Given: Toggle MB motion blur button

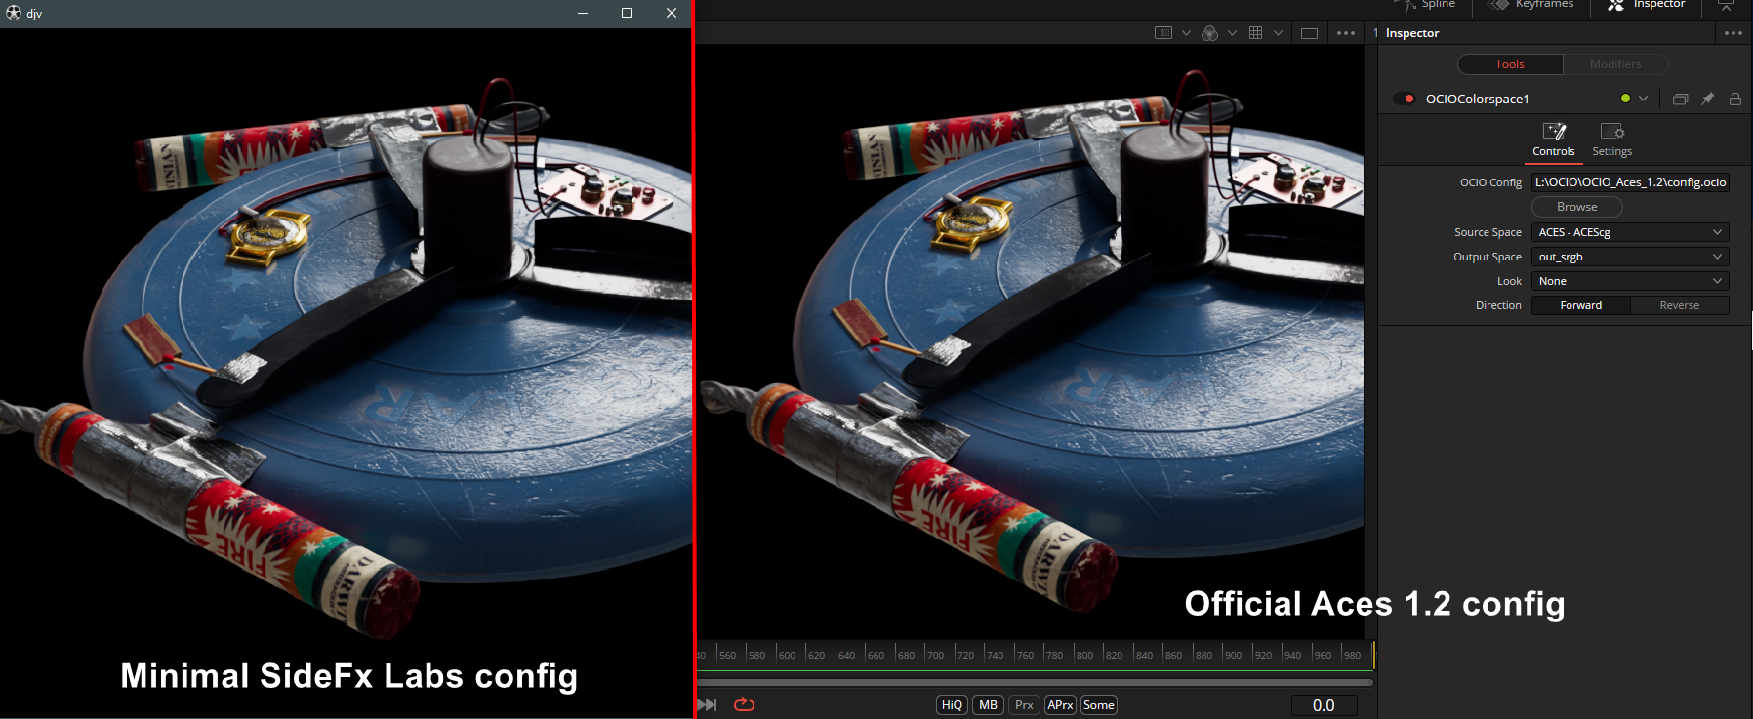Looking at the screenshot, I should coord(989,705).
